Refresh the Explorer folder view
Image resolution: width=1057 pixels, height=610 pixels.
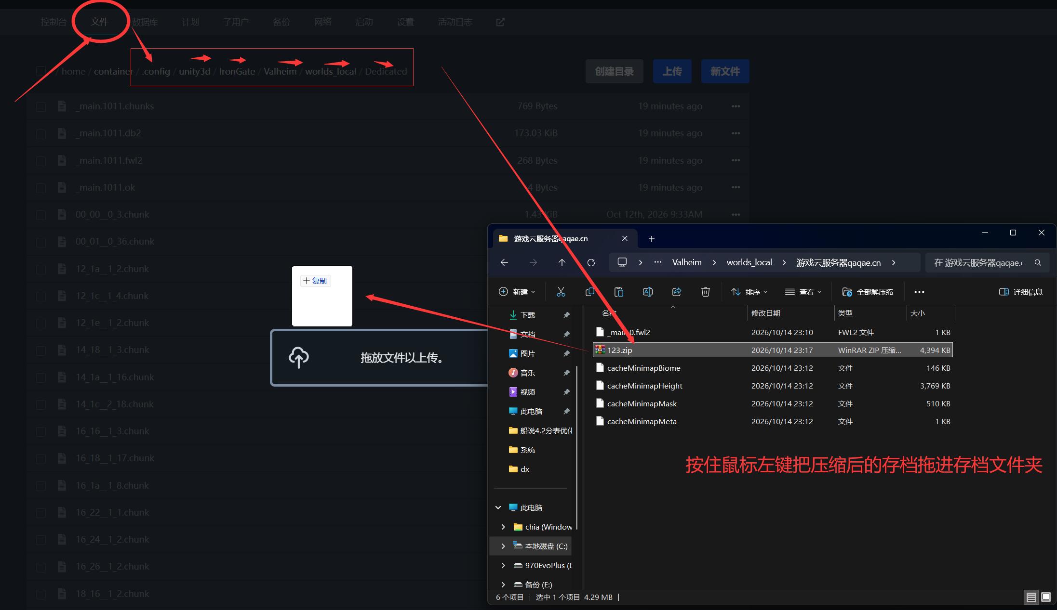pos(591,262)
